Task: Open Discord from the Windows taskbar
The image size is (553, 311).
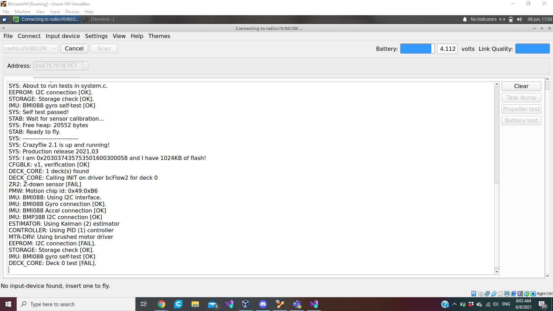Action: [x=263, y=304]
